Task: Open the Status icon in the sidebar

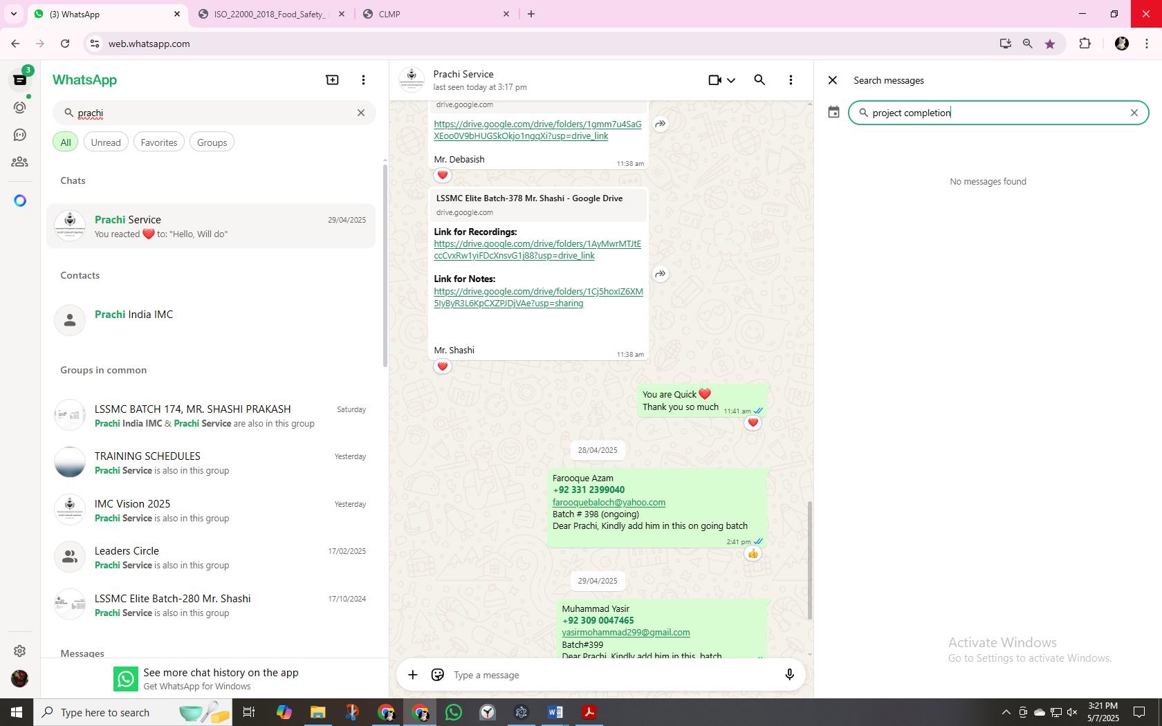Action: (20, 107)
